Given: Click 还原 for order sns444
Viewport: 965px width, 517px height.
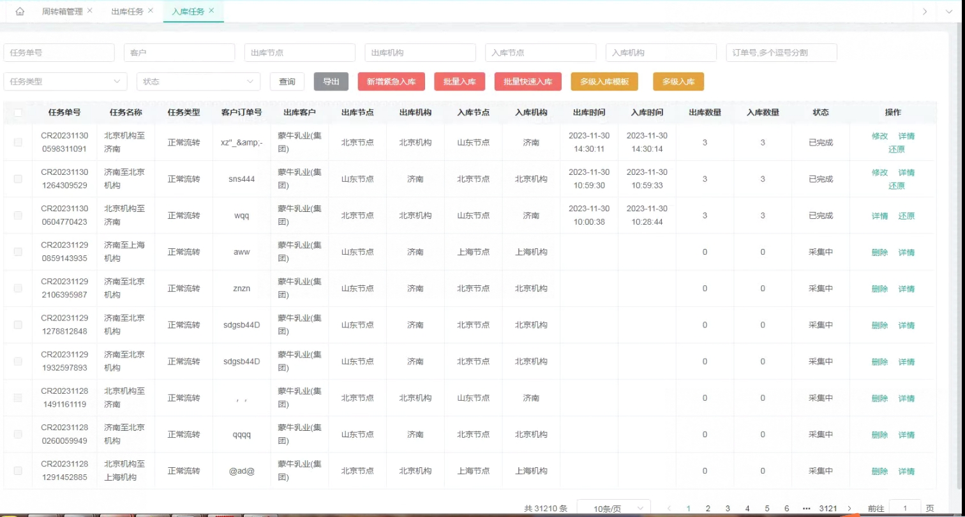Looking at the screenshot, I should pos(897,186).
